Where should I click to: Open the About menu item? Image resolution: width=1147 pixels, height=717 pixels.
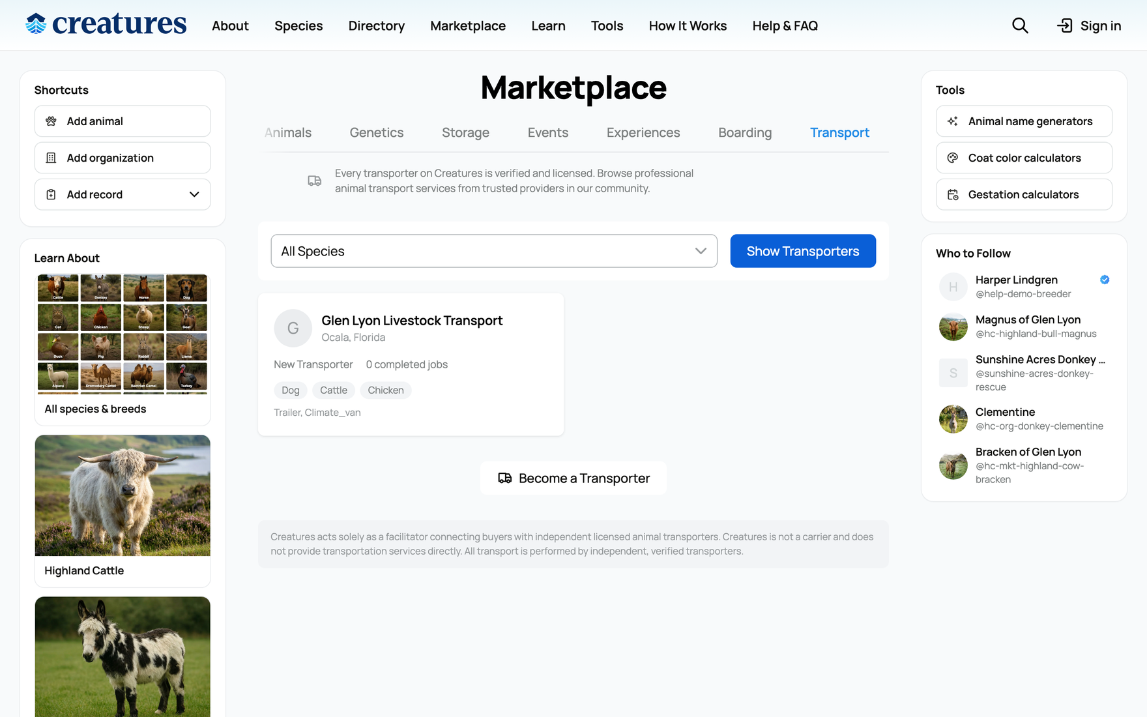[x=230, y=25]
